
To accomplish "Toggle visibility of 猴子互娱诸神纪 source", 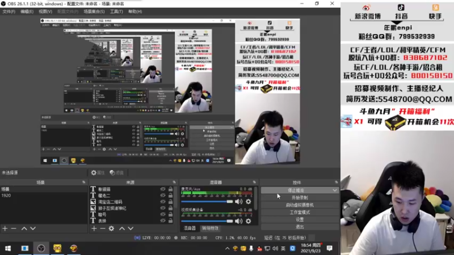I will [163, 208].
